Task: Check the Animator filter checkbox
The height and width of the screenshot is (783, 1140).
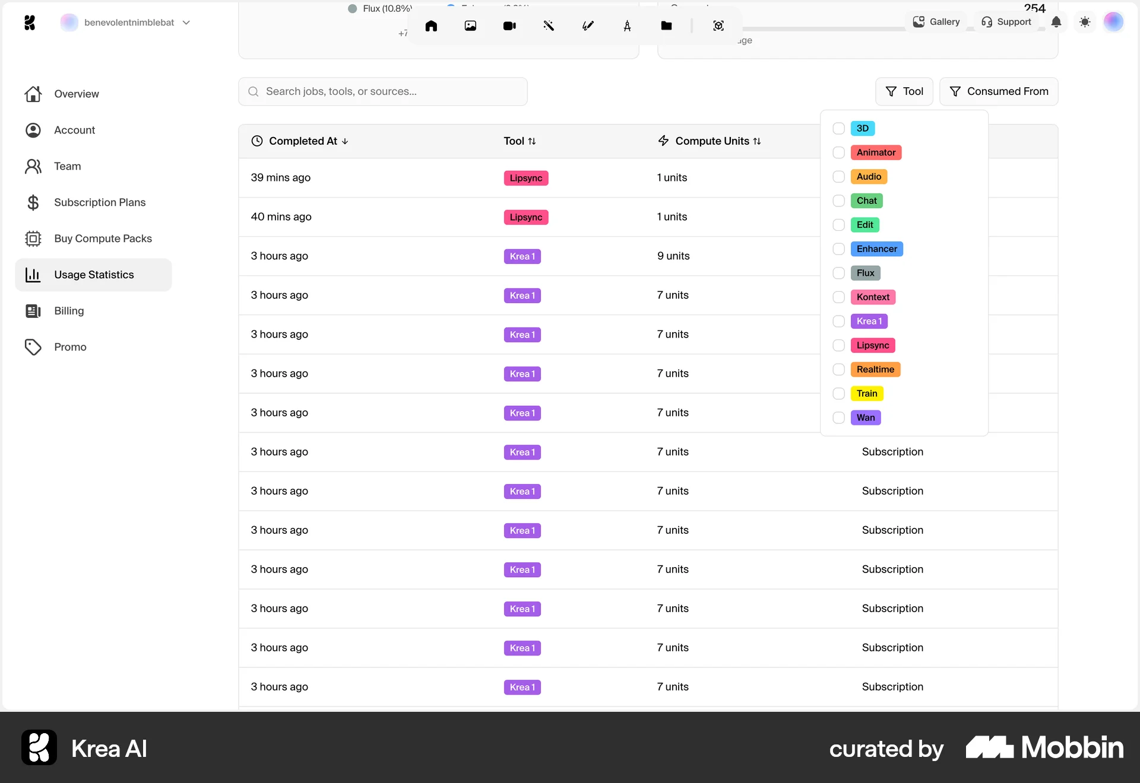Action: tap(838, 152)
